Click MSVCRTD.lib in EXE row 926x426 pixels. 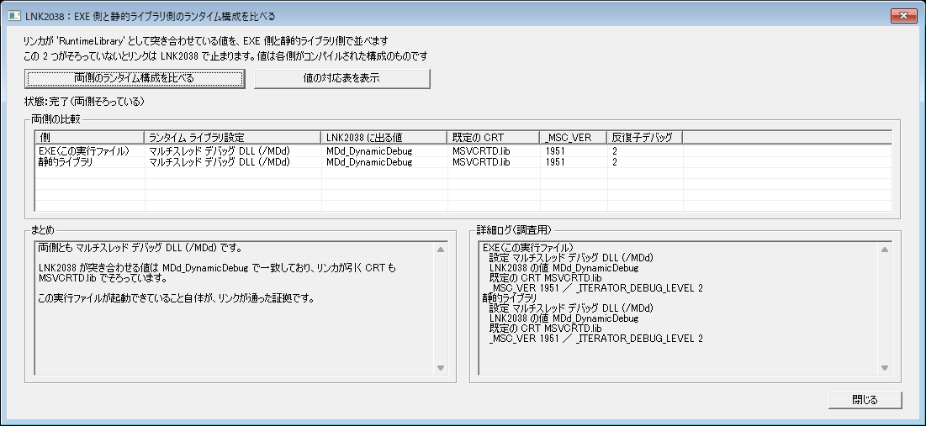tap(481, 151)
